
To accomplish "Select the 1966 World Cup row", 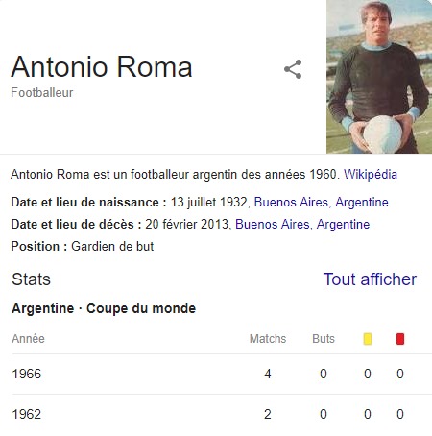I will 222,374.
